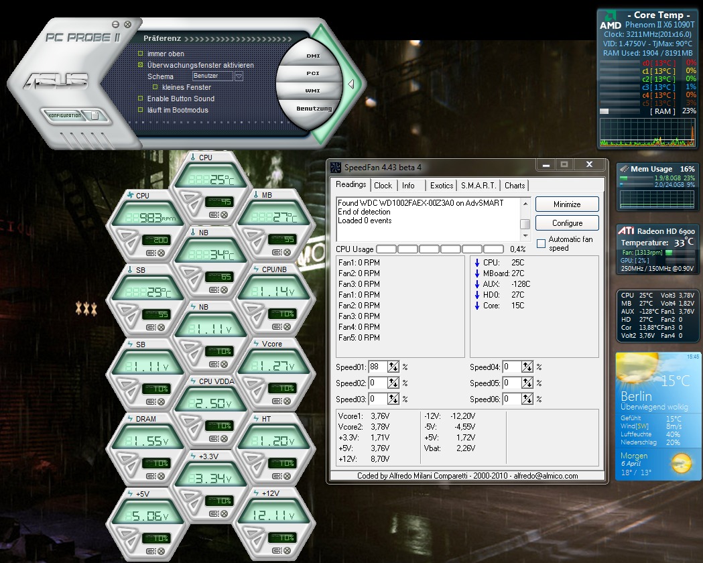The image size is (703, 563).
Task: Click into the Speed01 value field
Action: click(x=377, y=367)
